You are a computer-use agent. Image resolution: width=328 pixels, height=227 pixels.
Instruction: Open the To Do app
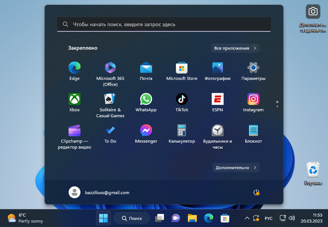pos(110,134)
